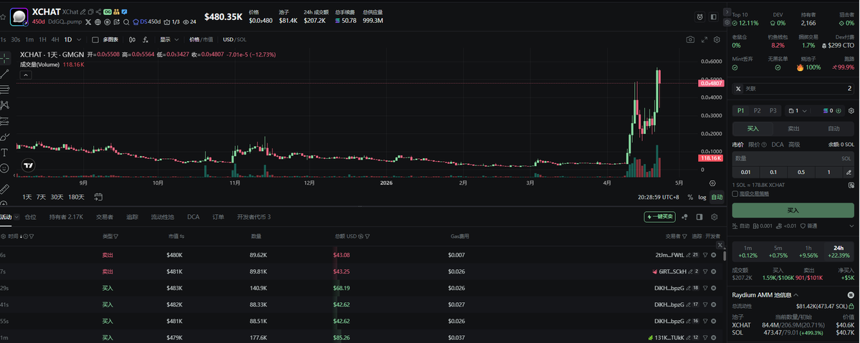Set the chart range to 30天
The height and width of the screenshot is (343, 860).
click(57, 197)
